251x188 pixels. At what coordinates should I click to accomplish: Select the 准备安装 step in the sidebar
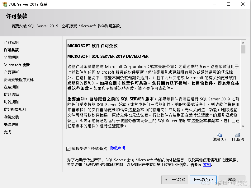point(11,117)
